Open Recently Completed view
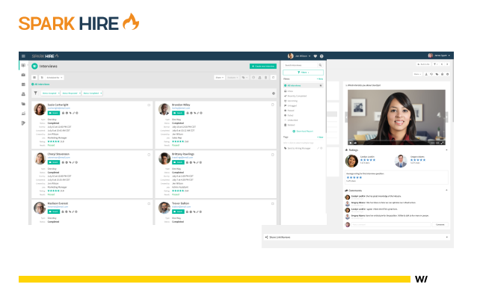The height and width of the screenshot is (299, 486). (298, 96)
